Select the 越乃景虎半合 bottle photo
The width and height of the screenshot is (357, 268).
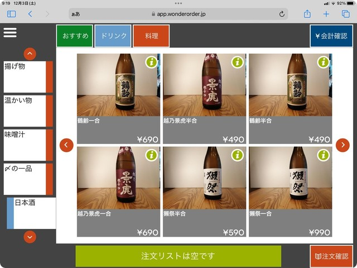click(205, 85)
